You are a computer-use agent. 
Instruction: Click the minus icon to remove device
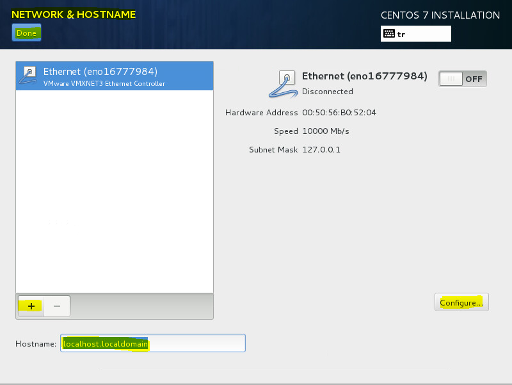[57, 306]
